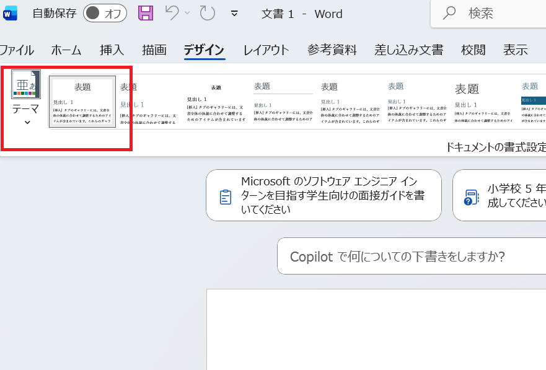Open Customize Quick Access Toolbar dropdown
Screen dimensions: 546x370
234,13
